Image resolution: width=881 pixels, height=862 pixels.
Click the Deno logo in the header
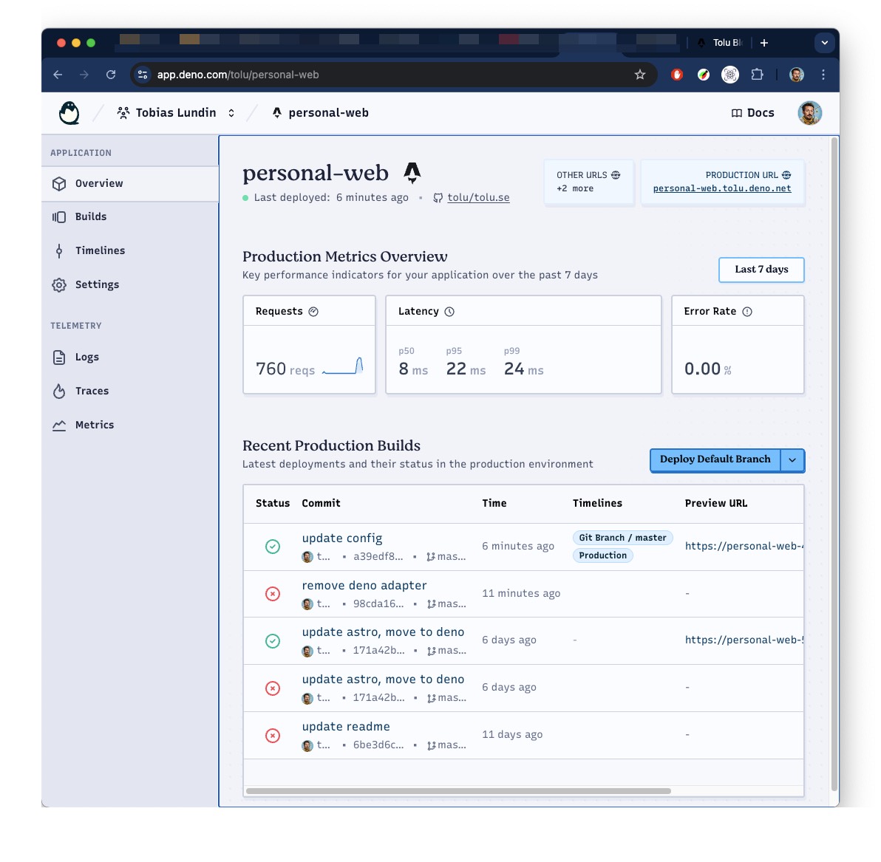[x=69, y=113]
